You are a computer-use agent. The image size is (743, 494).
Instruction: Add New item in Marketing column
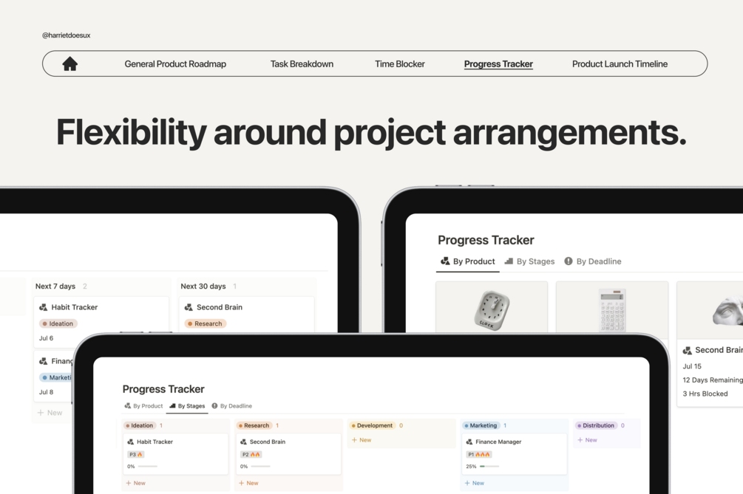click(x=475, y=483)
